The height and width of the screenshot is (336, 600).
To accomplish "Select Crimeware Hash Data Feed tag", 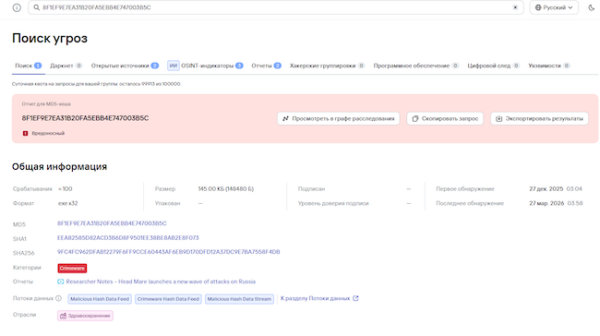I will tap(168, 299).
